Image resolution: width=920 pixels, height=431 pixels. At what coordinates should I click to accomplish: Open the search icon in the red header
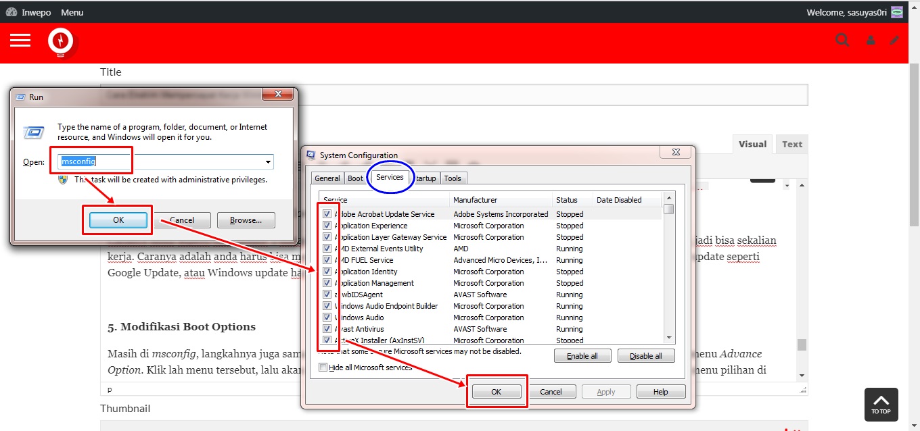842,40
